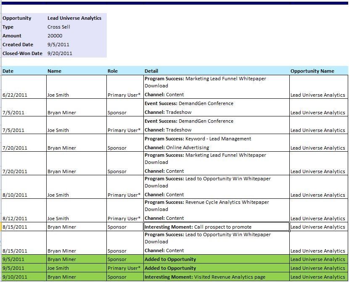Screen dimensions: 349x282
Task: Select the 'Lead Universe Analytics' summary title cell
Action: coord(74,18)
